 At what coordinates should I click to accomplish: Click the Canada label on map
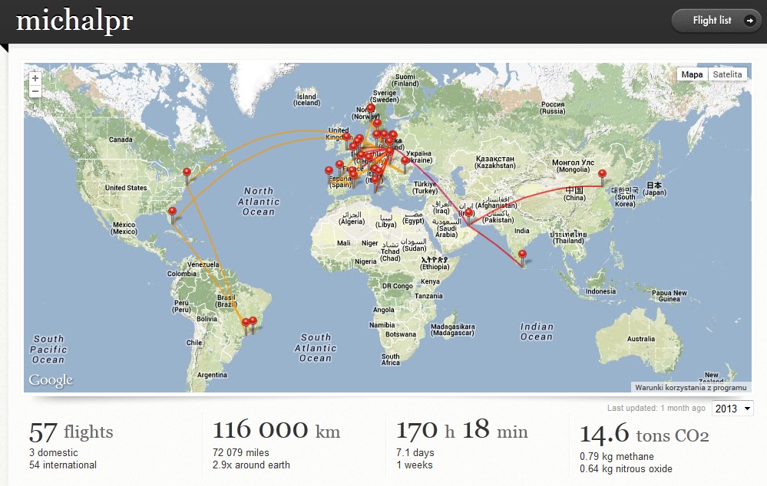pos(121,140)
